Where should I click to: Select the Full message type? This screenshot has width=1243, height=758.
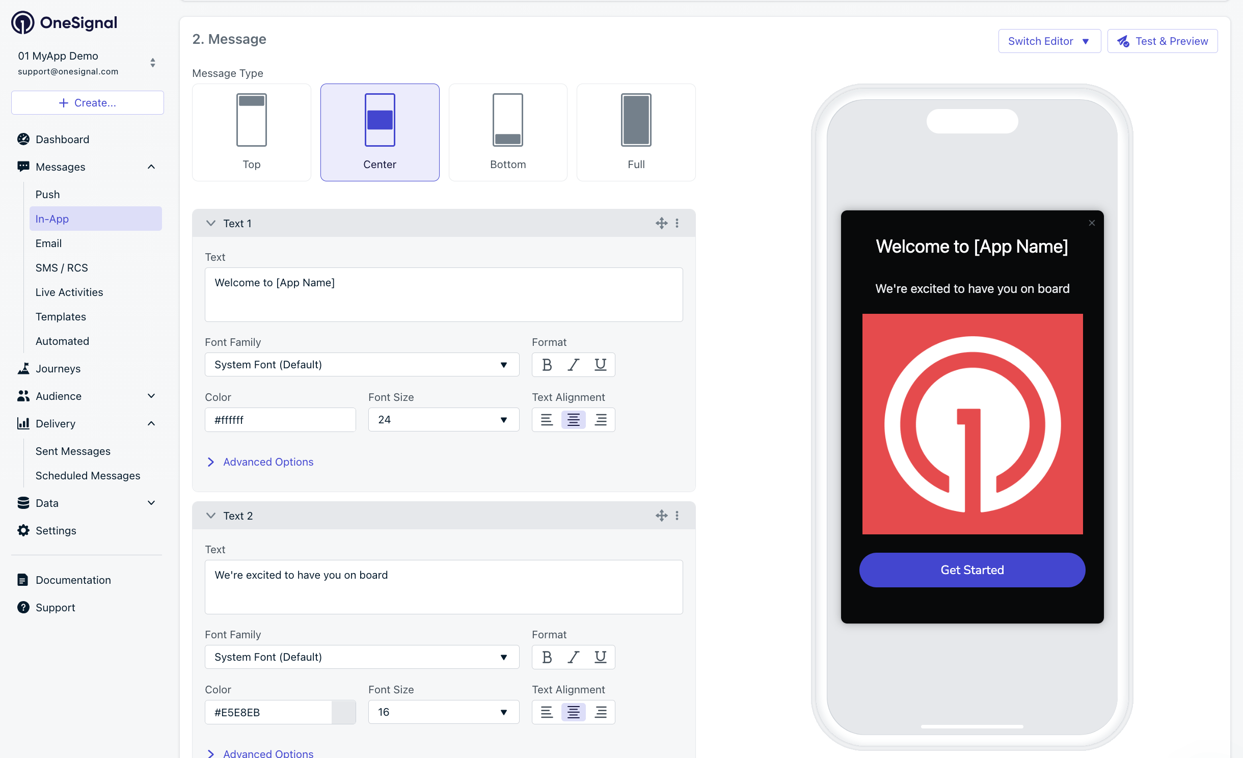[x=636, y=132]
